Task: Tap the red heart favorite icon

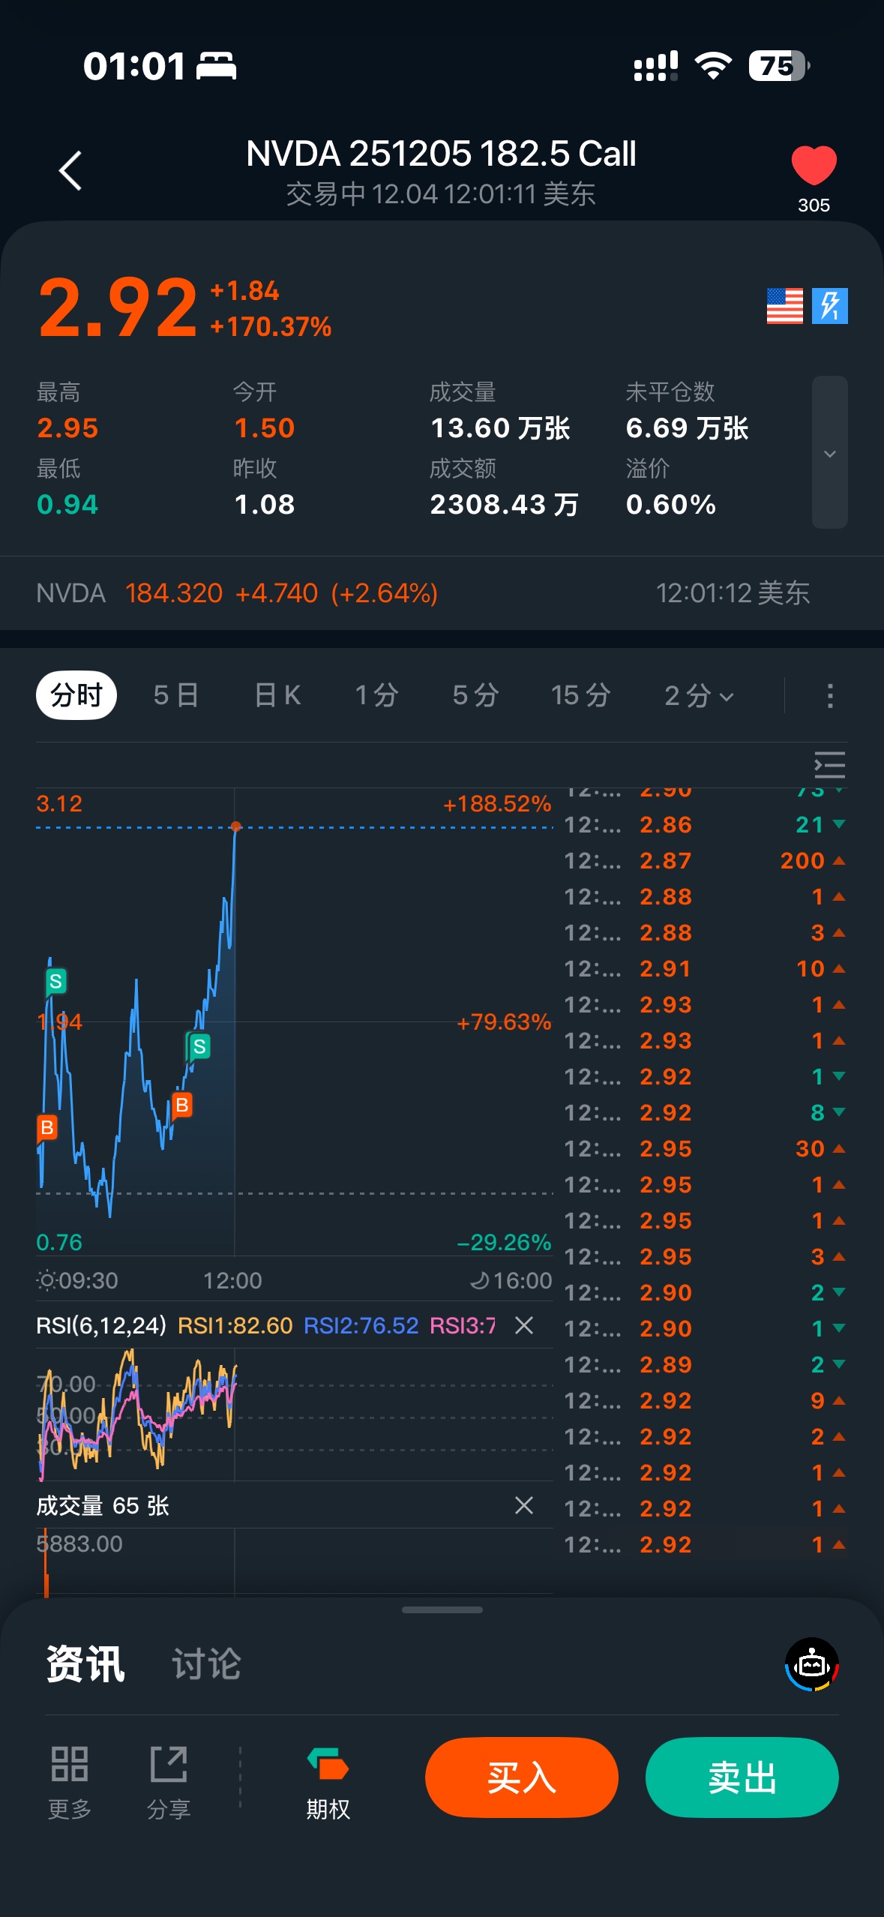Action: tap(814, 165)
